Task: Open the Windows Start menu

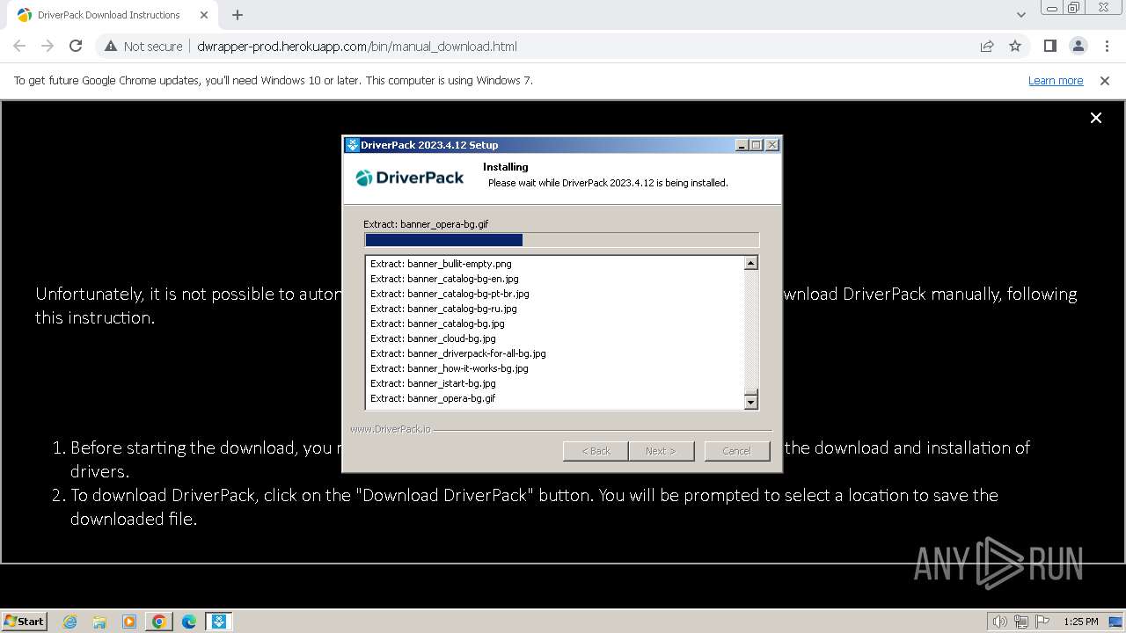Action: tap(24, 621)
